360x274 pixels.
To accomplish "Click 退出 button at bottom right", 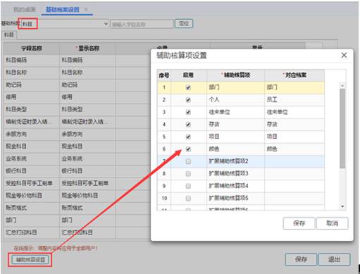I will click(334, 259).
